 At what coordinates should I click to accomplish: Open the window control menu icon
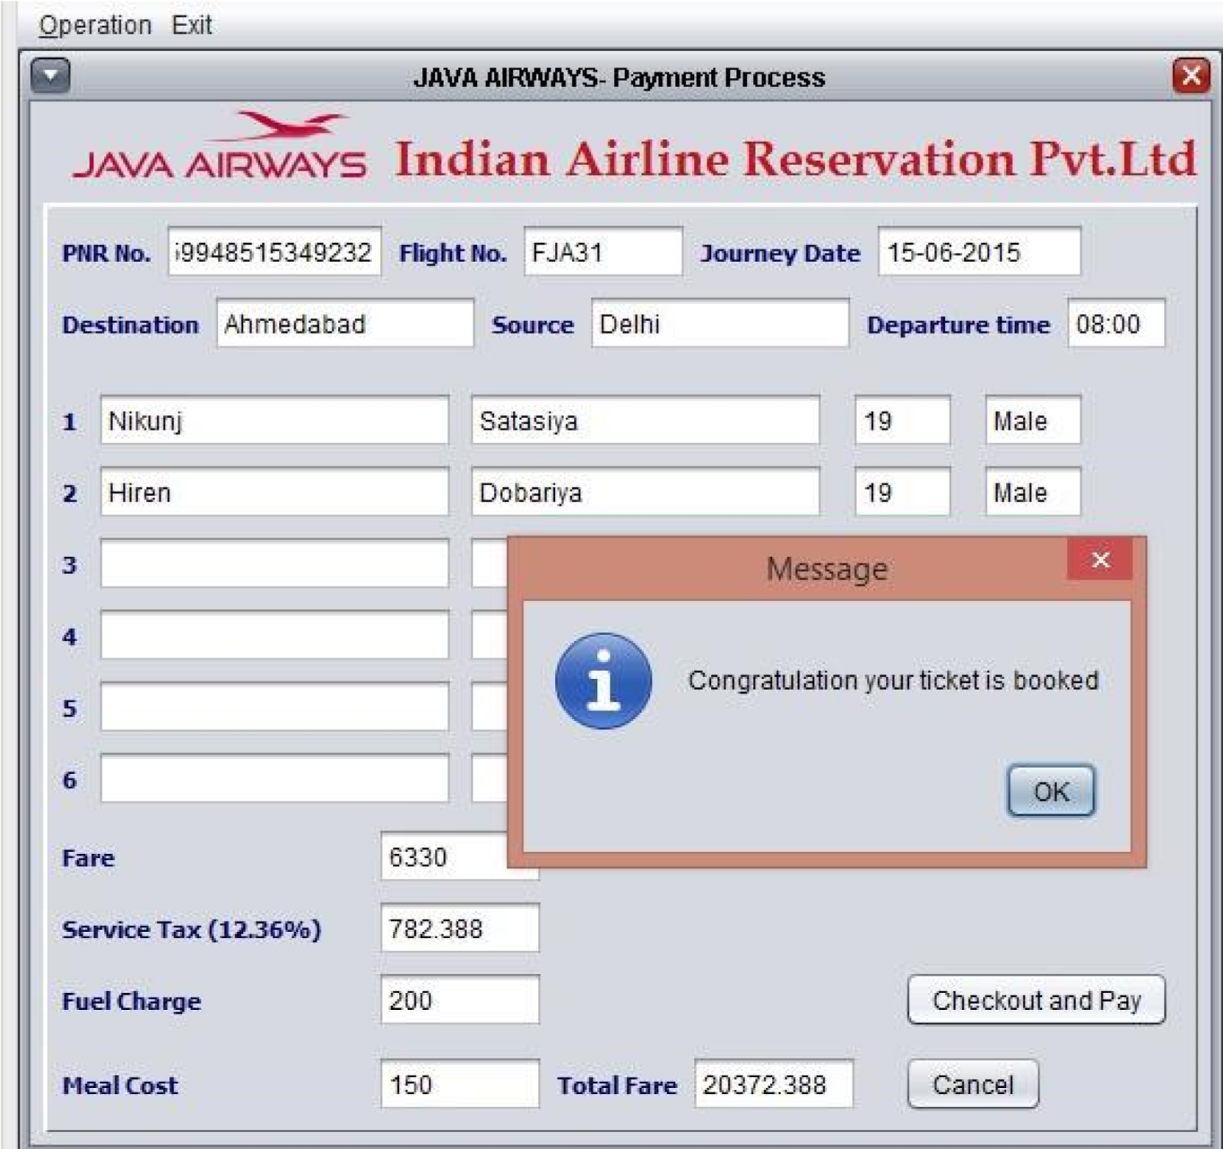(x=47, y=75)
